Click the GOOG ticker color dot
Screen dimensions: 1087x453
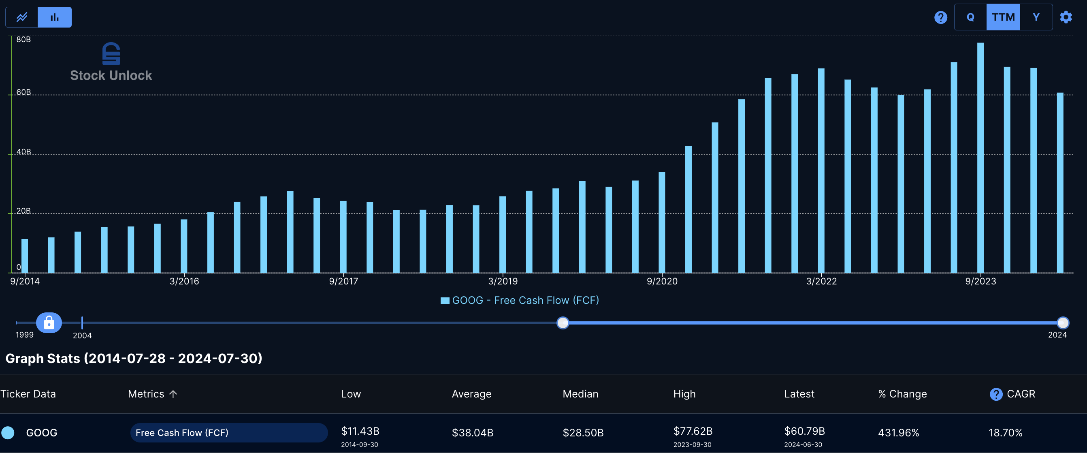click(8, 433)
